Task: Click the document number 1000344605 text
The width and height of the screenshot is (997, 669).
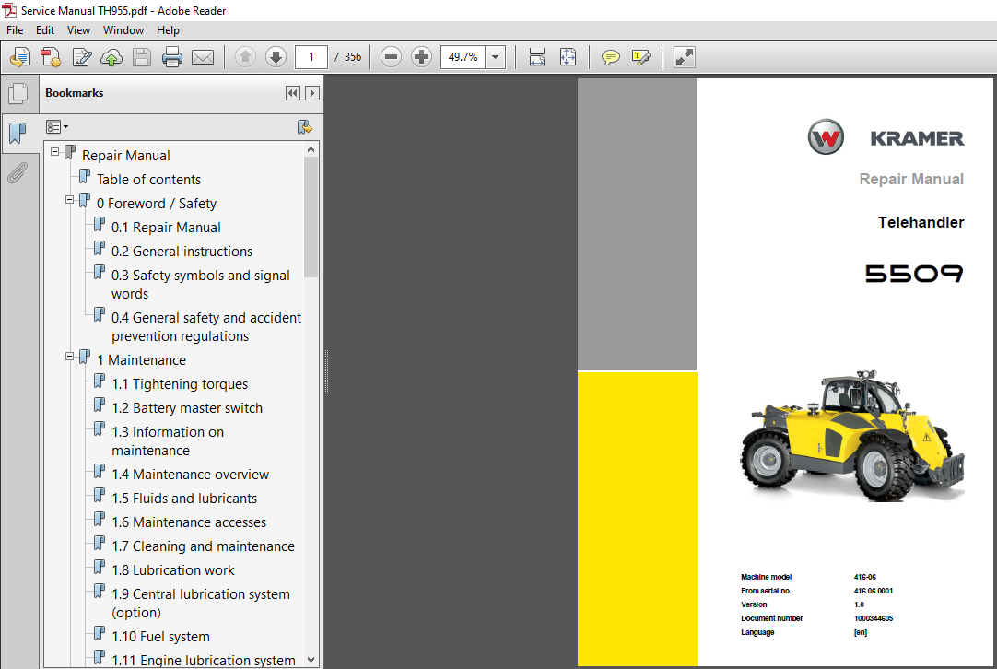Action: 873,618
